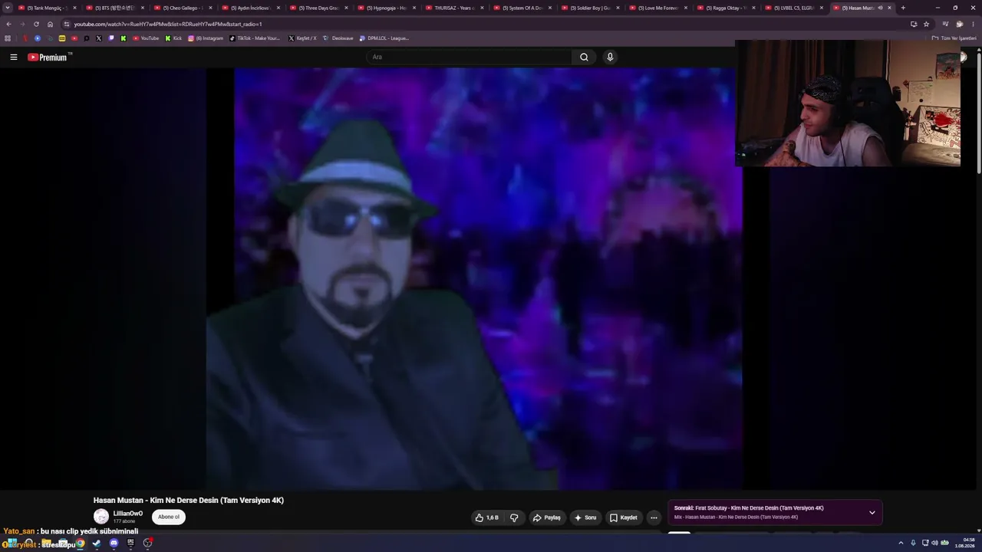Screen dimensions: 982x552
Task: Click the video player to pause
Action: (474, 278)
